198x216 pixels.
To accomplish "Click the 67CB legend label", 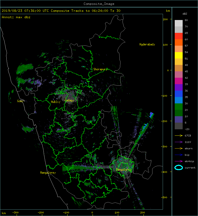I will [188, 136].
